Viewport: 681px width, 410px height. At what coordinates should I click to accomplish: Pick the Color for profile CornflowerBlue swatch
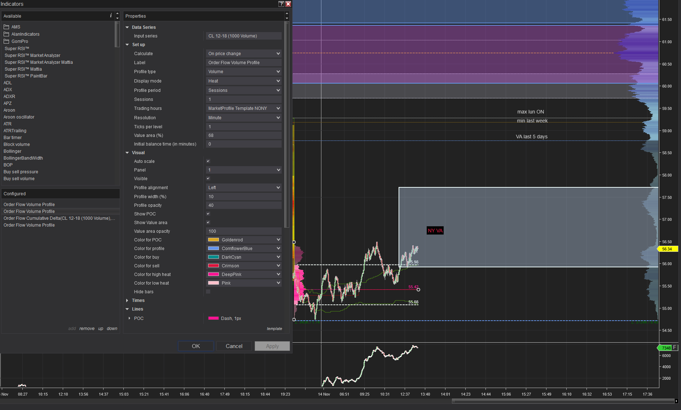[214, 249]
